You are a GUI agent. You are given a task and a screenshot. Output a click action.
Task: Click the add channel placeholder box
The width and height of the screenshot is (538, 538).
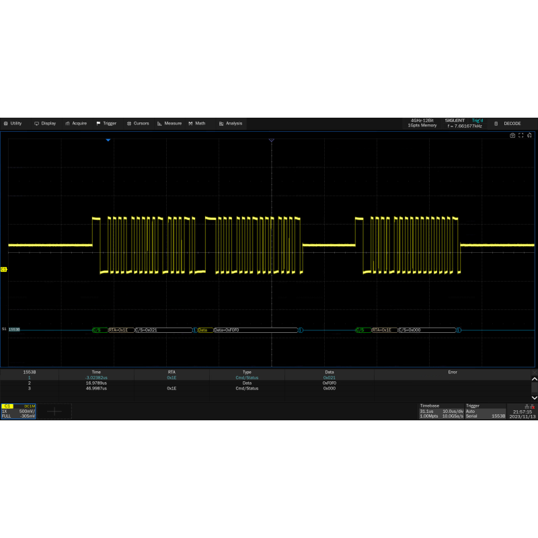point(54,411)
